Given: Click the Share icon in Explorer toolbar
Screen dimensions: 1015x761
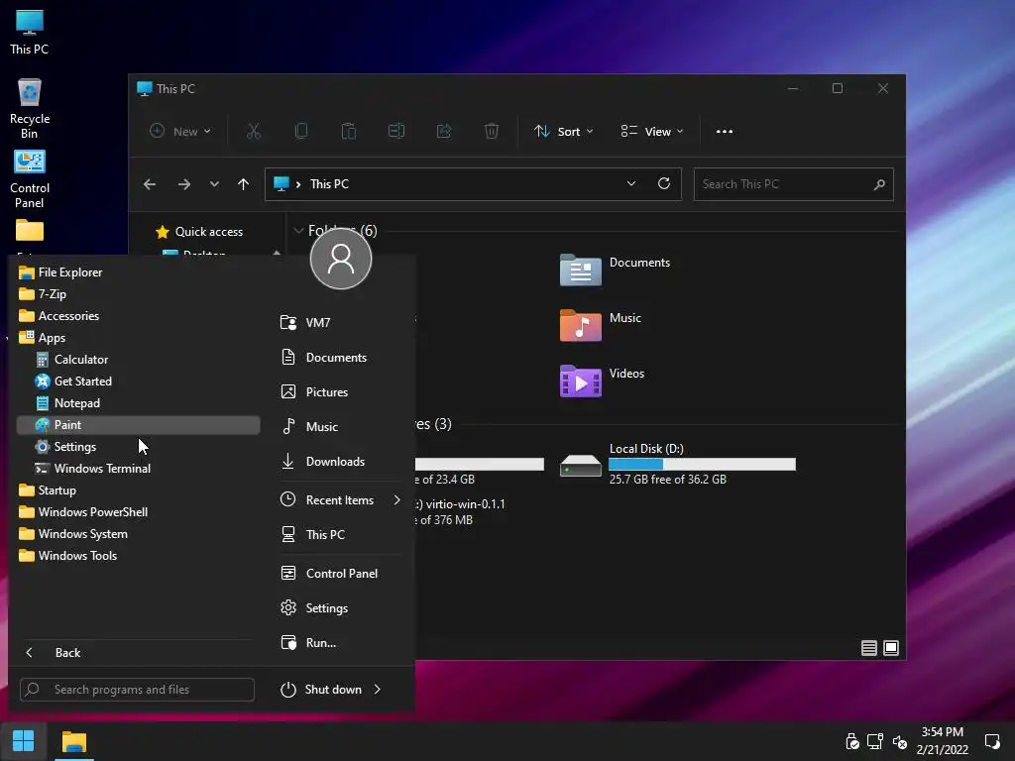Looking at the screenshot, I should 444,132.
